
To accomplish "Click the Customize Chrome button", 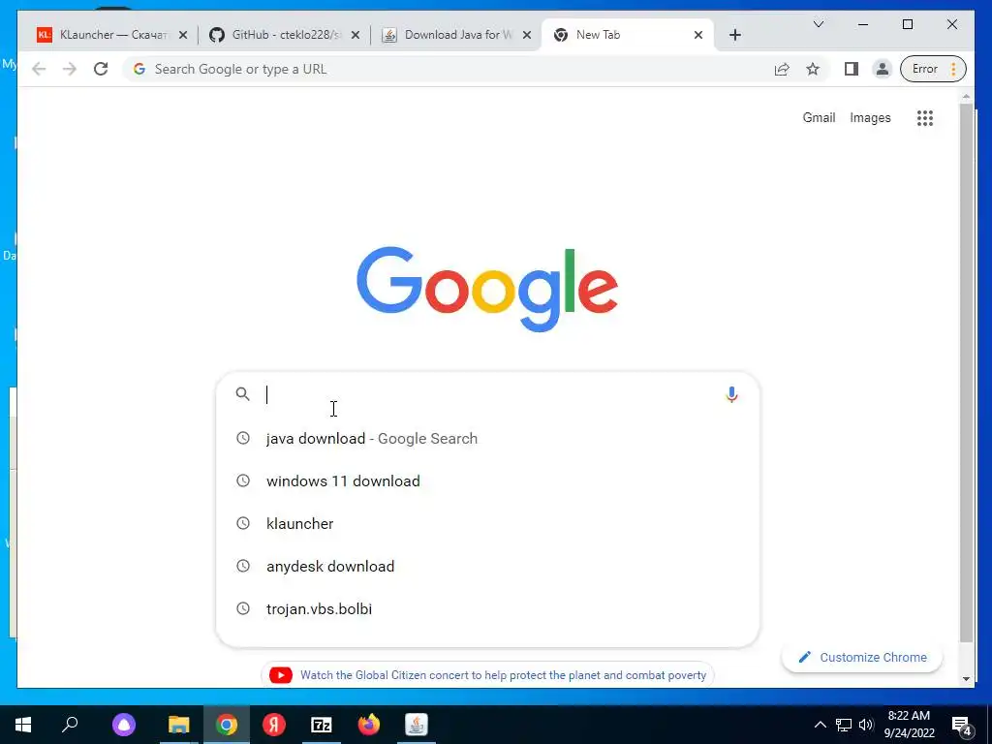I will [863, 658].
